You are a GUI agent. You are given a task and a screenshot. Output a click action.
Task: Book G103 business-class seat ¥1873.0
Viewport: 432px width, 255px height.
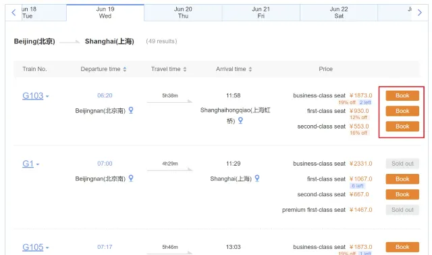[402, 95]
